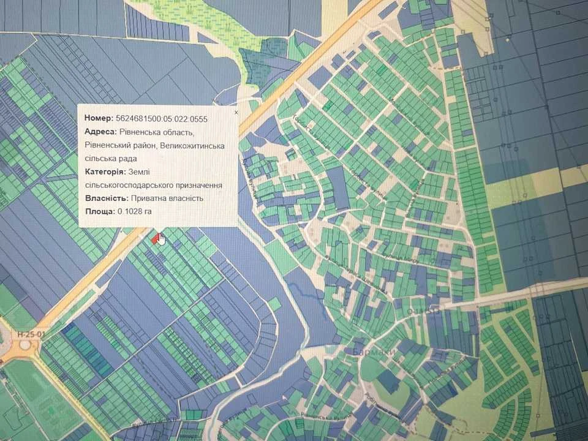
Task: Click the Площа value 0.1028 га
Action: [x=135, y=211]
